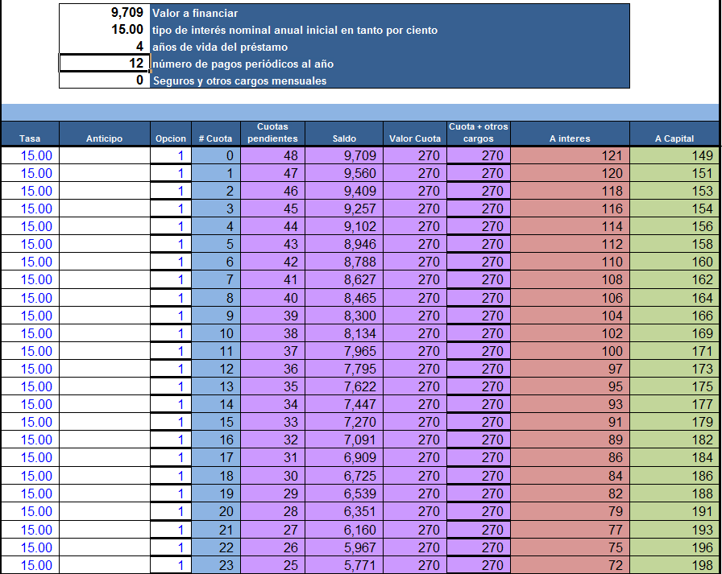Image resolution: width=722 pixels, height=574 pixels.
Task: Click the Saldo cell showing 7,795
Action: click(344, 369)
